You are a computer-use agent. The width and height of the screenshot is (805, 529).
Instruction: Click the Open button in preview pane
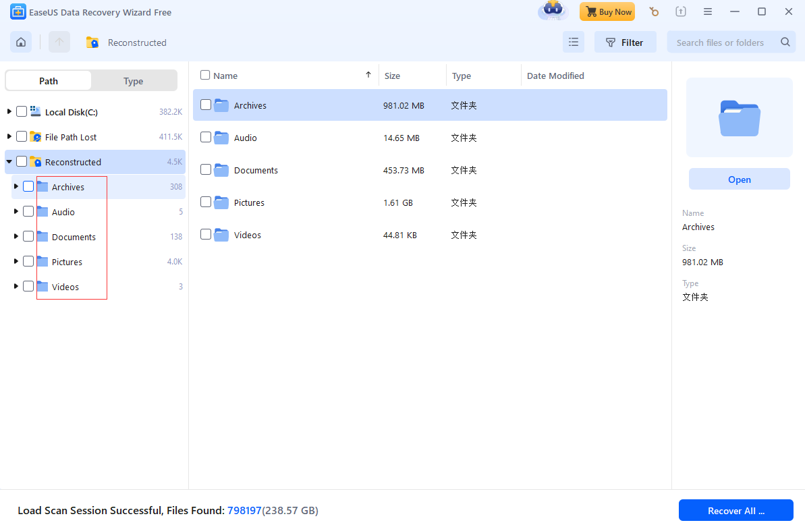click(x=740, y=179)
